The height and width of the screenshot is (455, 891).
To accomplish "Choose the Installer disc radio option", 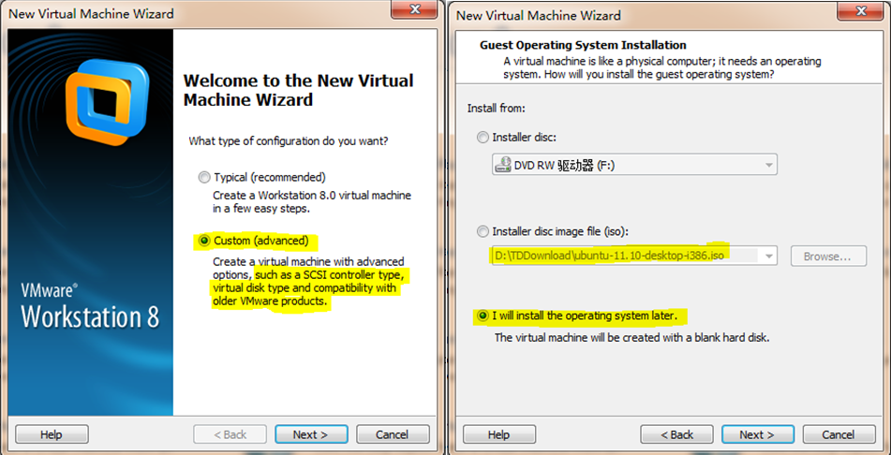I will pyautogui.click(x=483, y=138).
